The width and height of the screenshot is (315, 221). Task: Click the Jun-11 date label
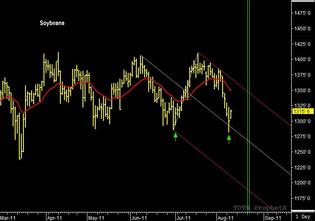[x=139, y=218]
